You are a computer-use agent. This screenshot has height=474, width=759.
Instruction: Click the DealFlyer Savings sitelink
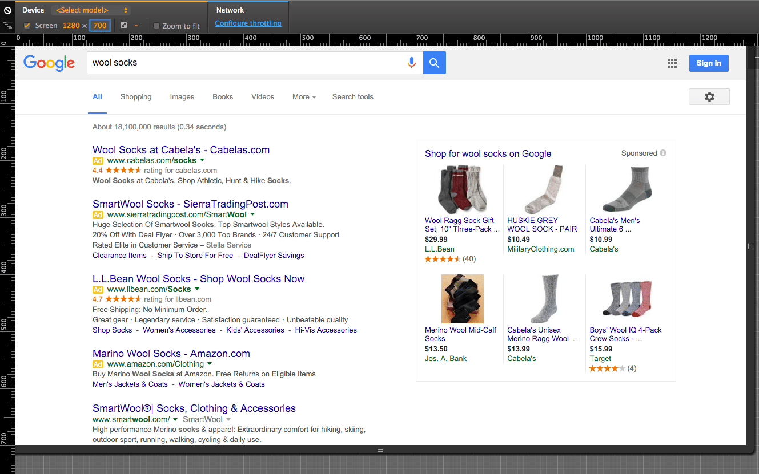tap(274, 256)
